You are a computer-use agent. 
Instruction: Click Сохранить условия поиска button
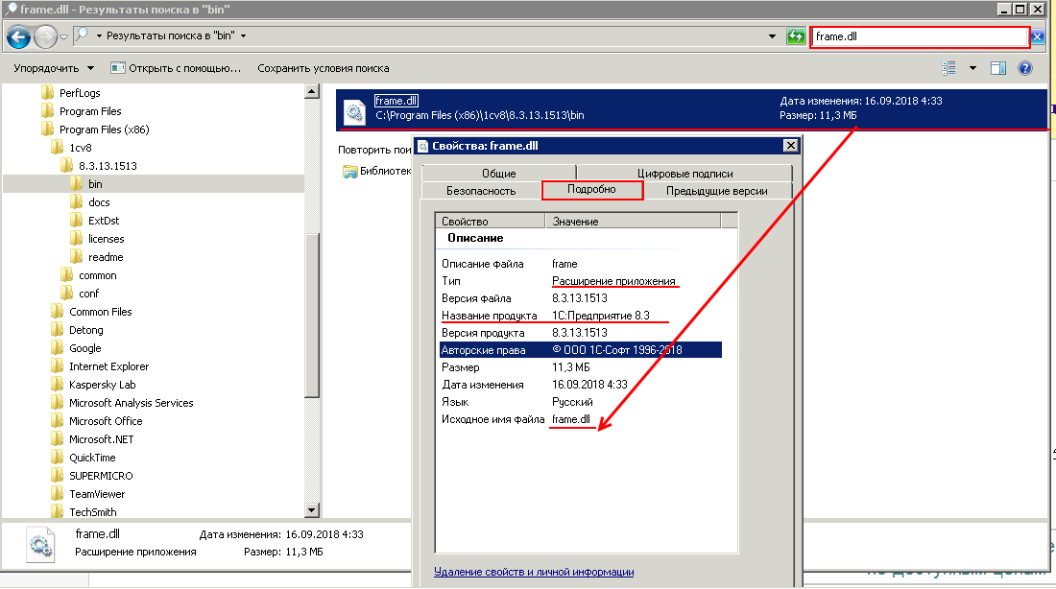(x=324, y=68)
